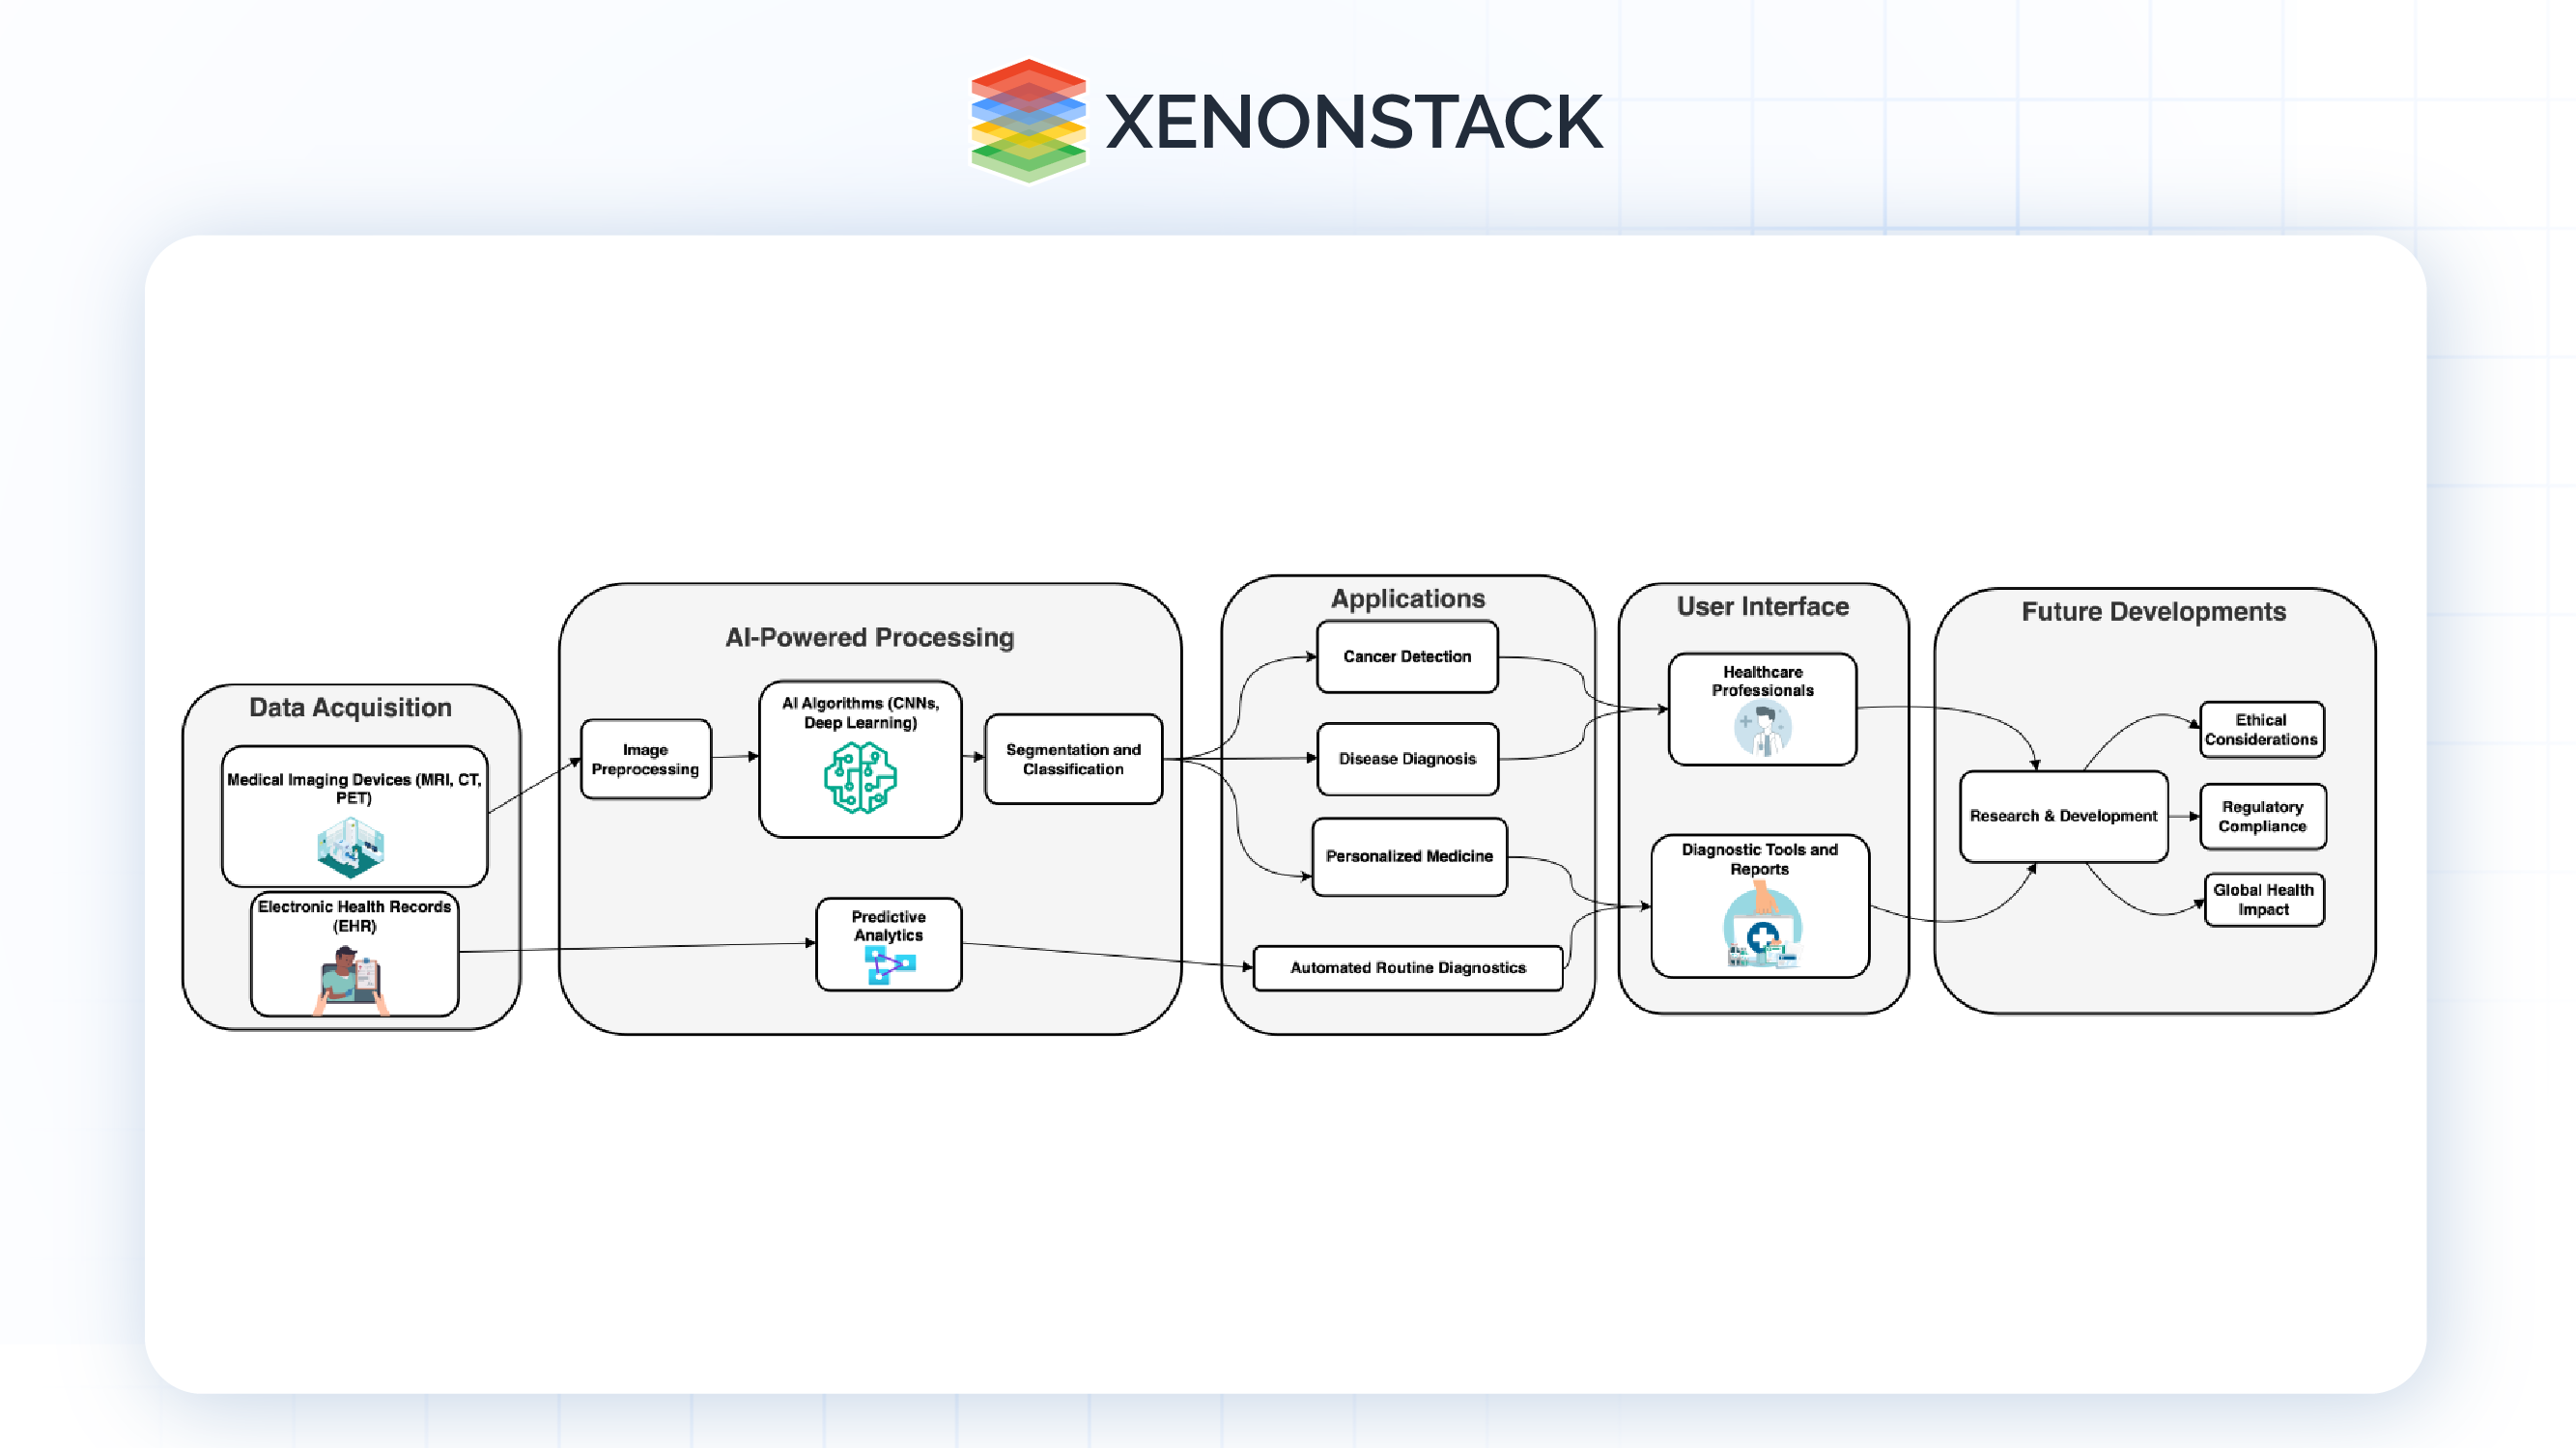This screenshot has height=1448, width=2576.
Task: Click the Cancer Detection node
Action: point(1407,656)
